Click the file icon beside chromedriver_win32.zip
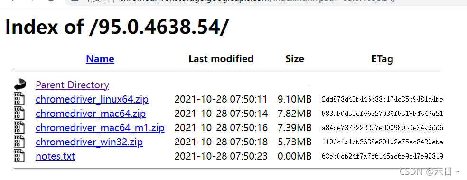The image size is (467, 180). (19, 142)
